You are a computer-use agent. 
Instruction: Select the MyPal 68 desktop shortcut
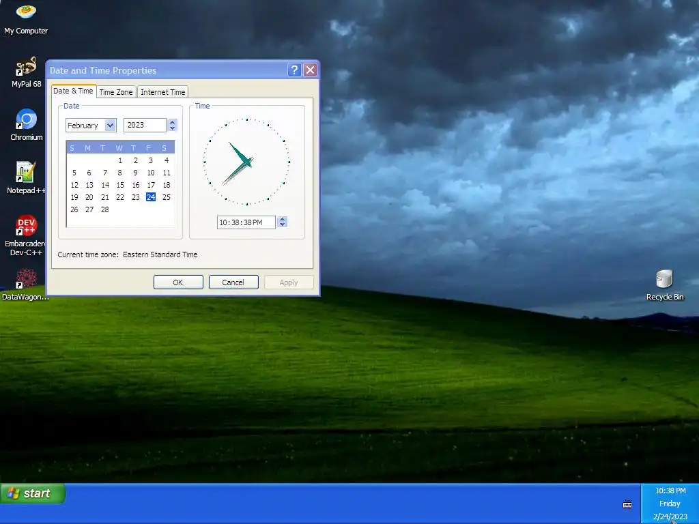(x=26, y=72)
